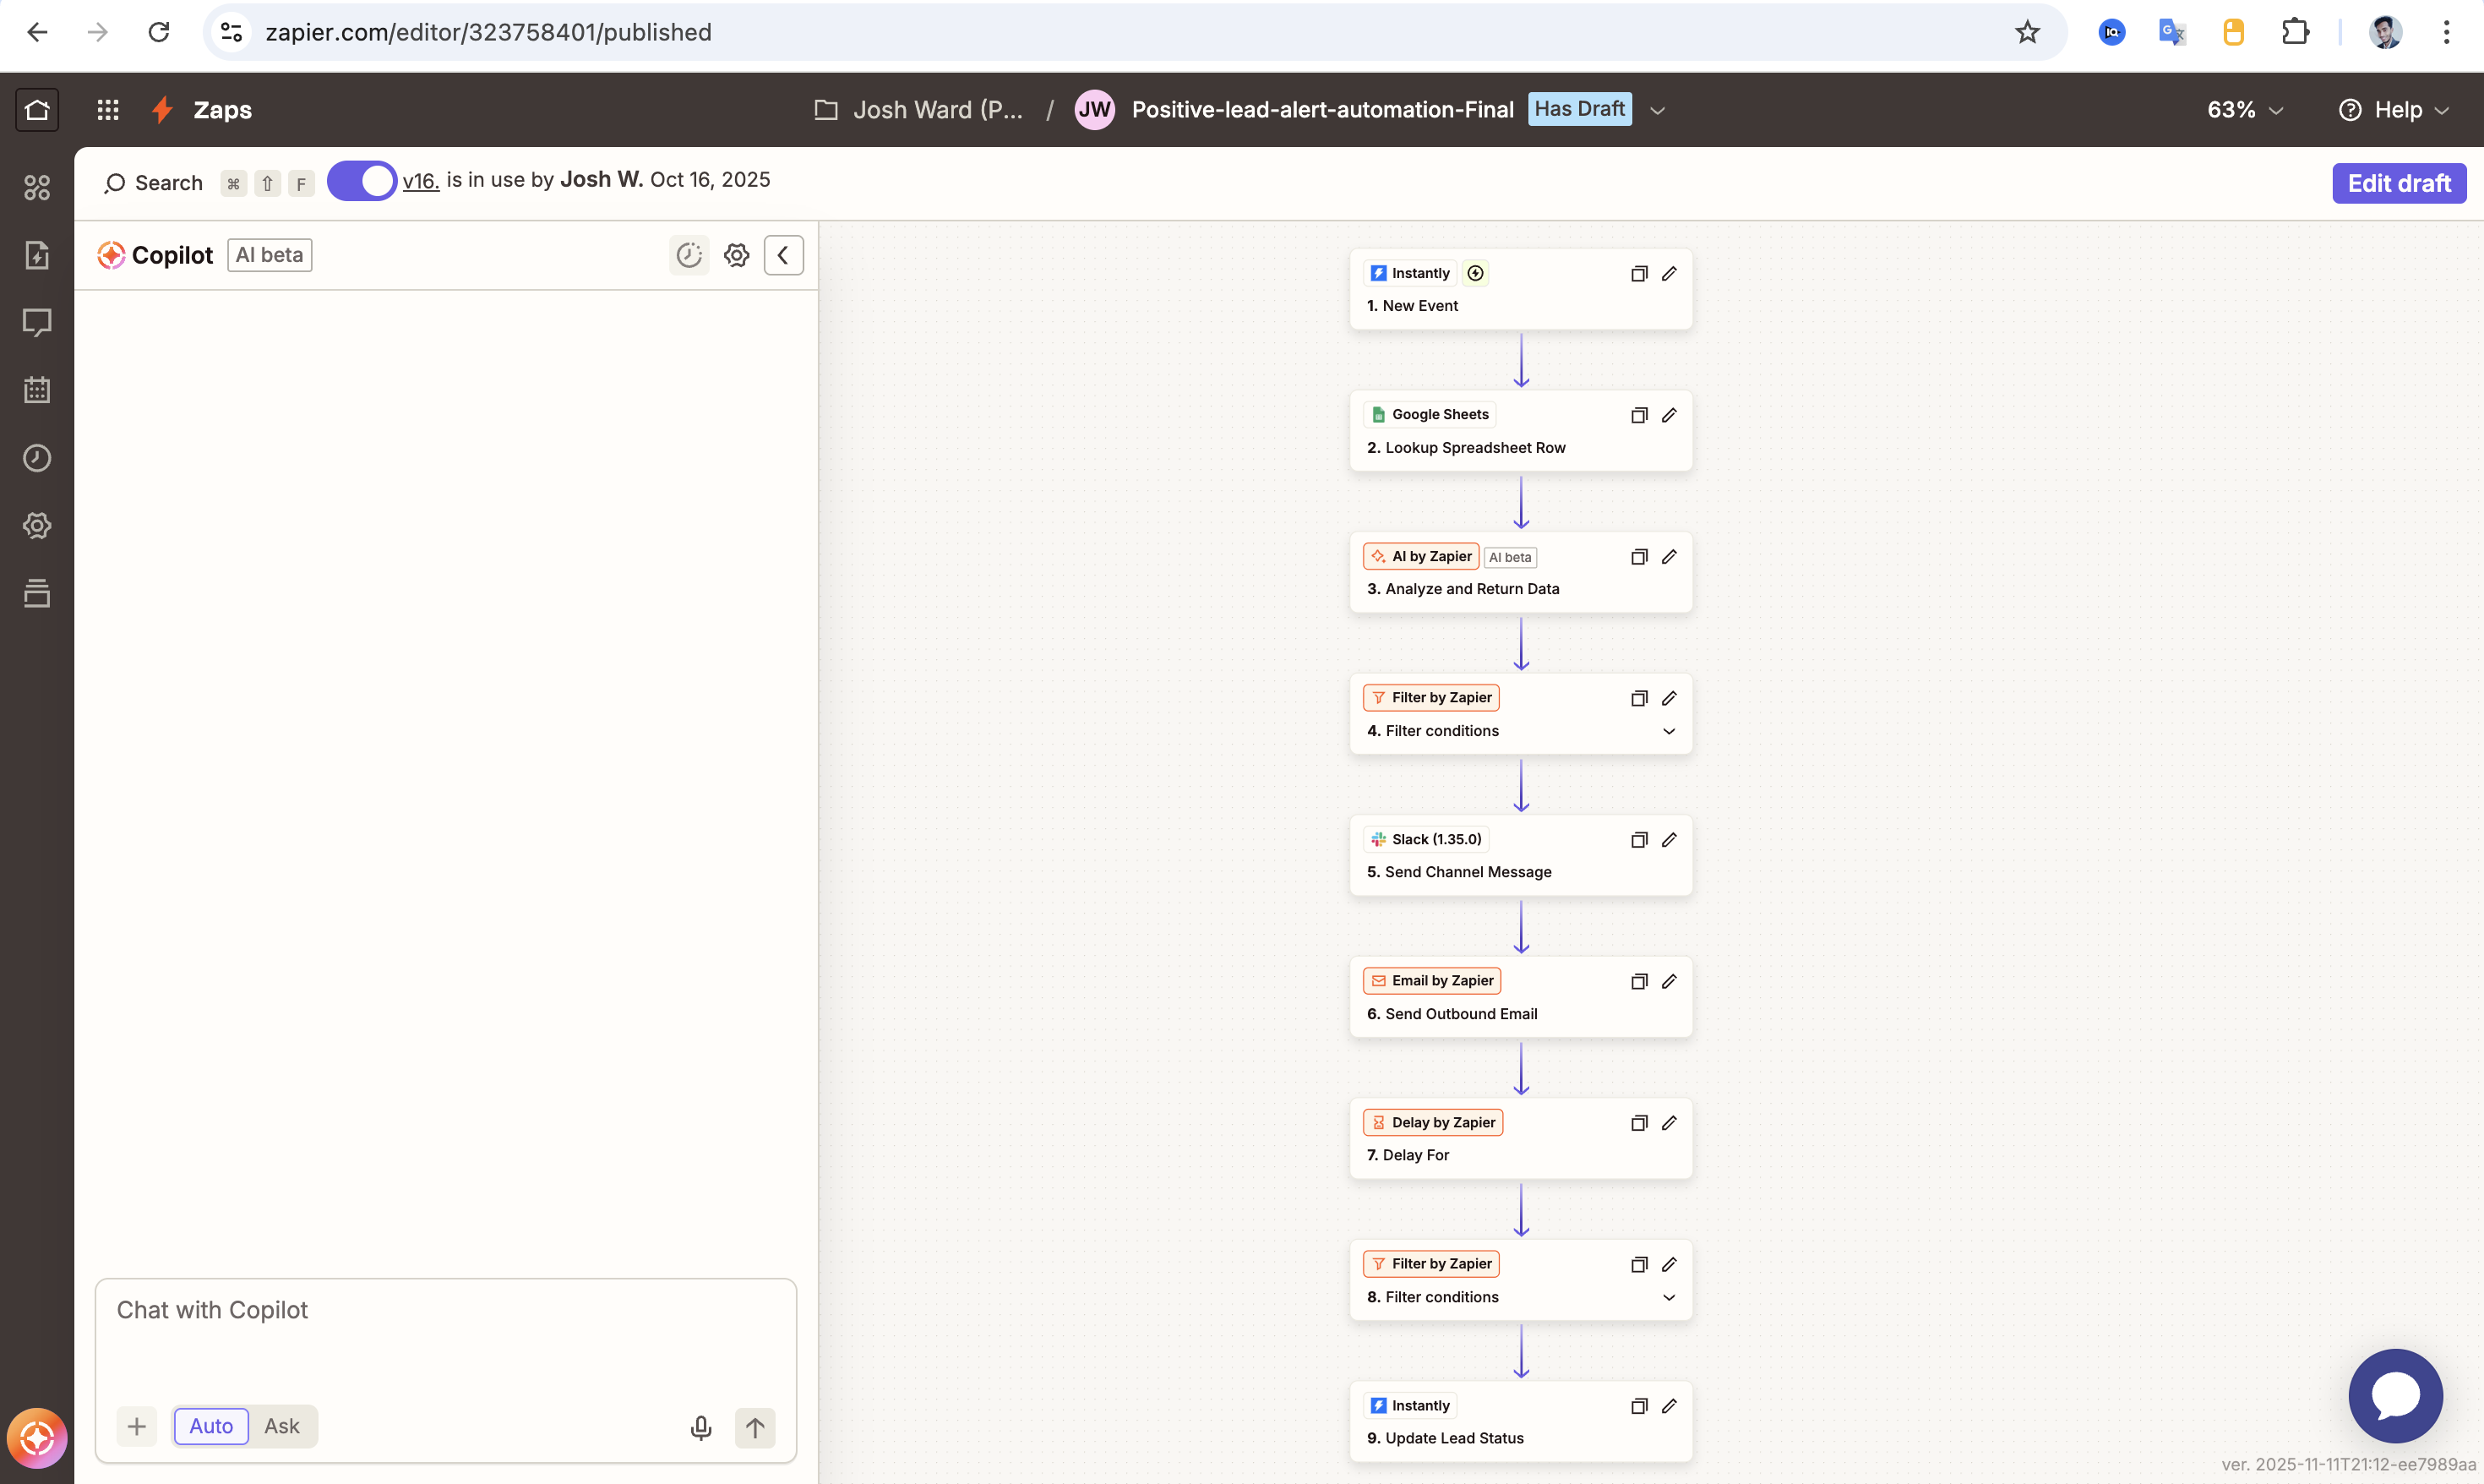The image size is (2484, 1484).
Task: Click the browser address bar URL
Action: pos(489,32)
